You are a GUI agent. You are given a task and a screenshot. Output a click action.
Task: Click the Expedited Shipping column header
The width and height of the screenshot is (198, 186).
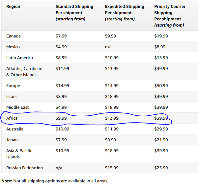point(124,12)
